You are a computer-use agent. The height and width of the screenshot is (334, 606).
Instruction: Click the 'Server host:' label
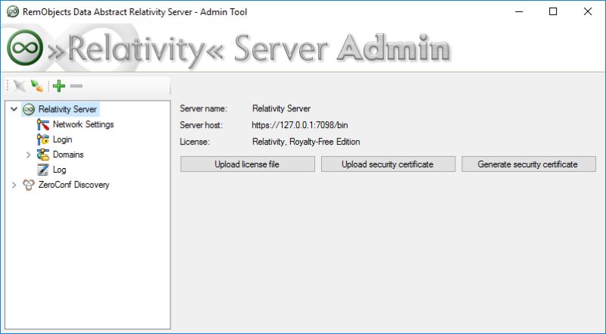pos(201,125)
